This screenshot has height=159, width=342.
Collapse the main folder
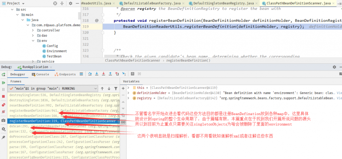pos(18,15)
